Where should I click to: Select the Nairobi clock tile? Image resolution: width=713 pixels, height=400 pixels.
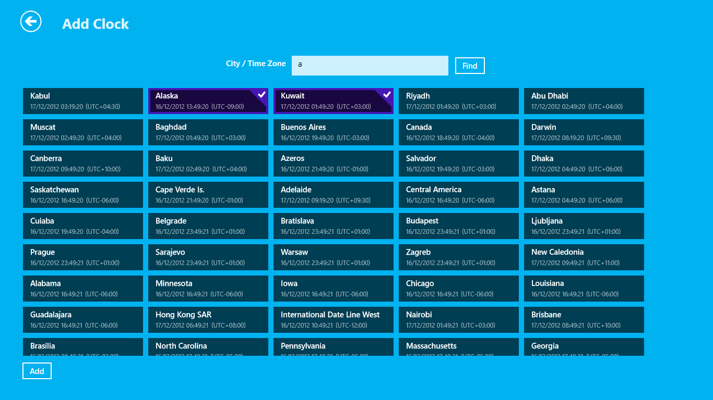coord(459,320)
